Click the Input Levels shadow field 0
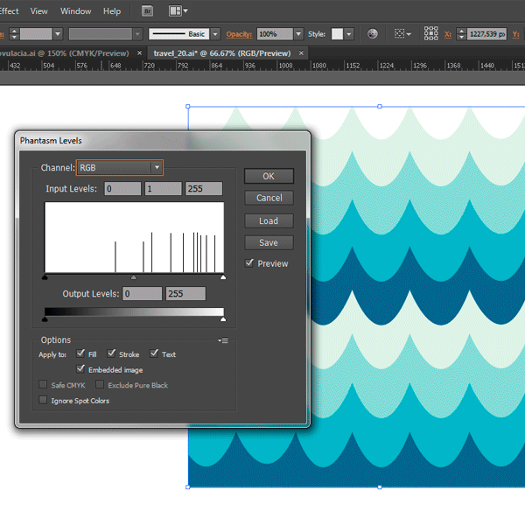Image resolution: width=525 pixels, height=525 pixels. [x=122, y=188]
